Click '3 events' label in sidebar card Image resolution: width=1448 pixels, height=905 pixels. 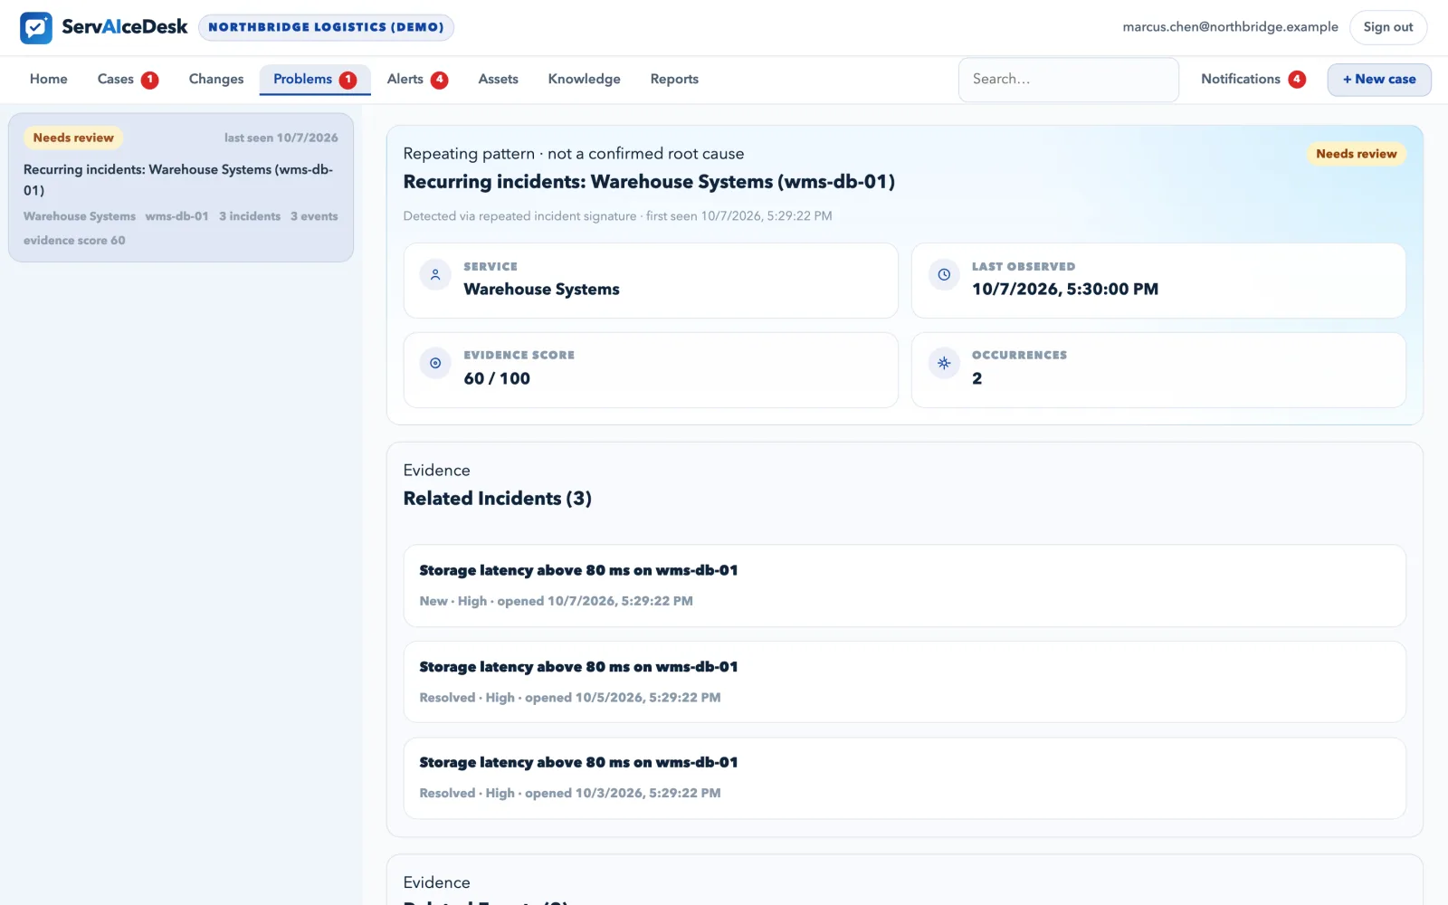314,216
